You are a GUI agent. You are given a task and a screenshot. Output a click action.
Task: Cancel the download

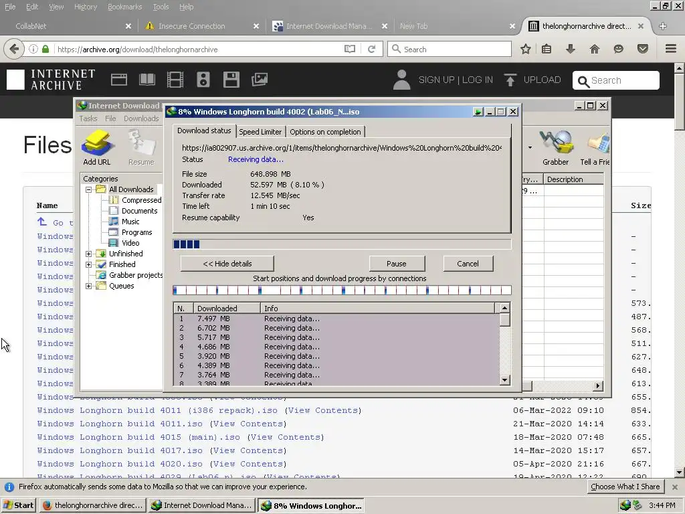[x=468, y=264]
